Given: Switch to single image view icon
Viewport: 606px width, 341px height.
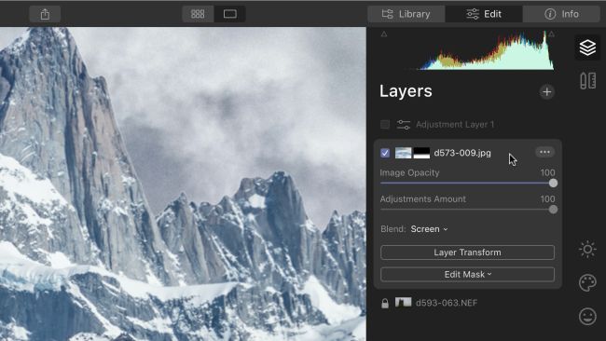Looking at the screenshot, I should (x=230, y=14).
